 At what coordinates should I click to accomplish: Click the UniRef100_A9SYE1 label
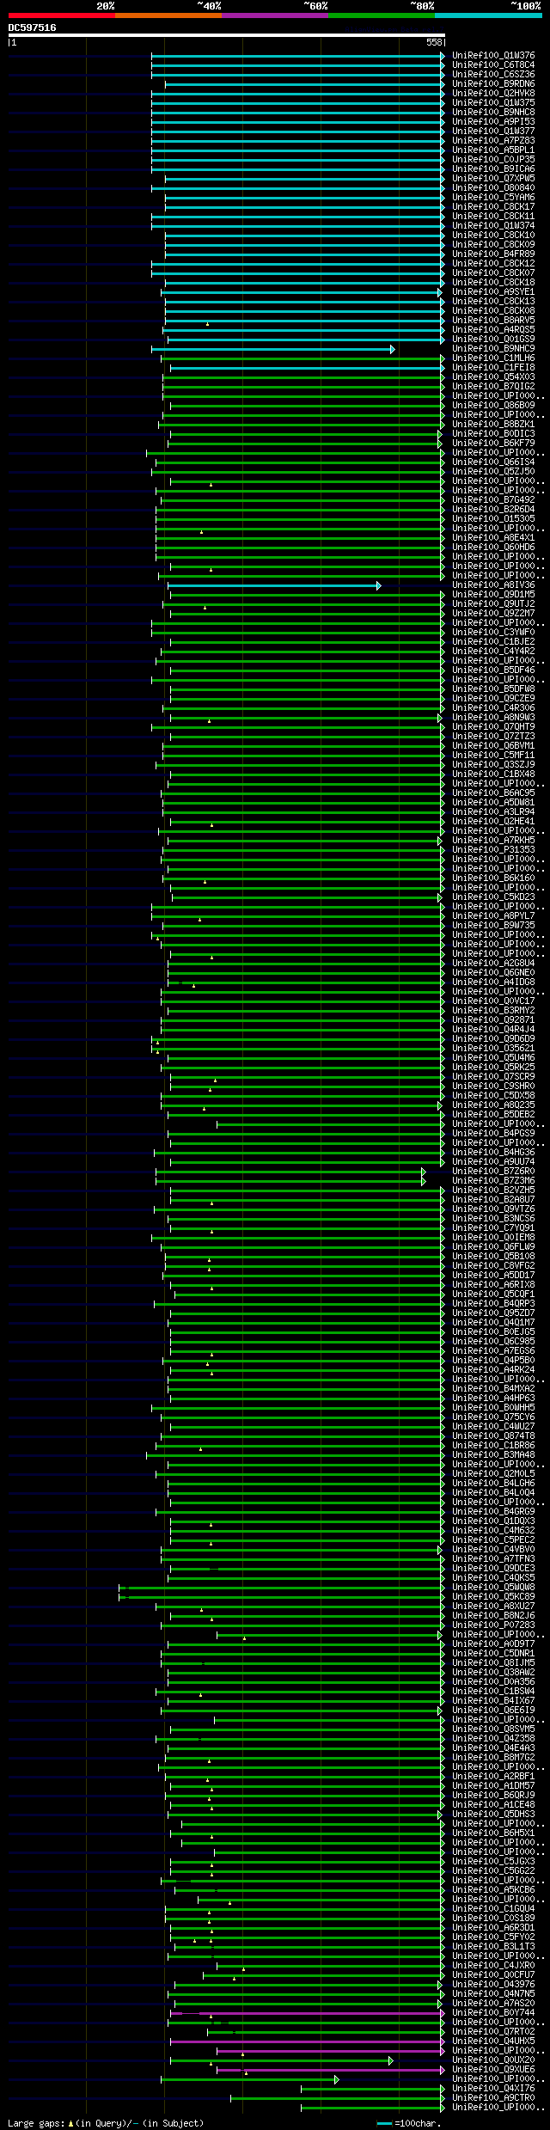tap(493, 291)
